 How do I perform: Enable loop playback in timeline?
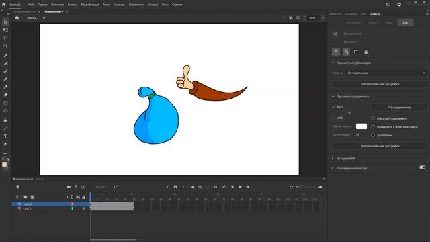coord(224,187)
